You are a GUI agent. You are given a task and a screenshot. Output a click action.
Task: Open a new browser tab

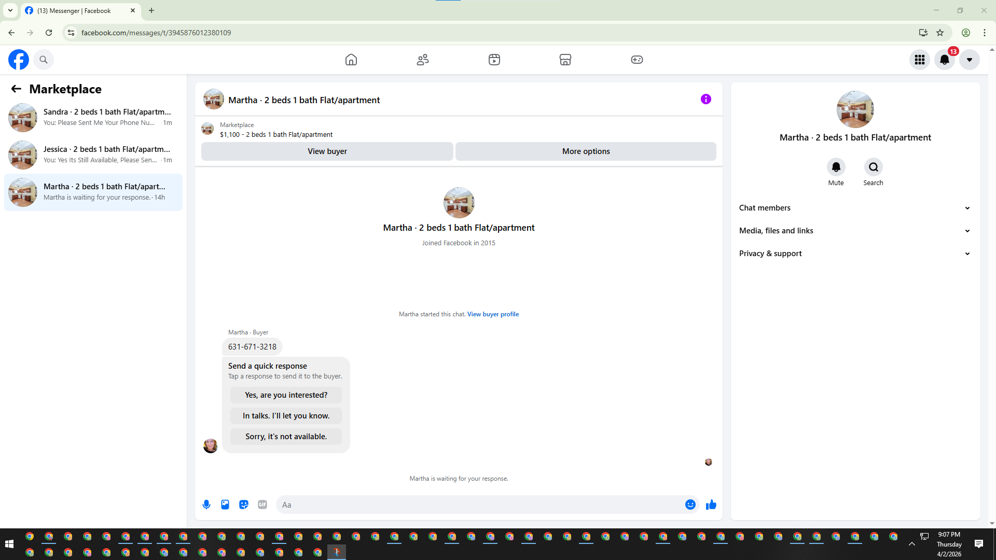point(151,10)
